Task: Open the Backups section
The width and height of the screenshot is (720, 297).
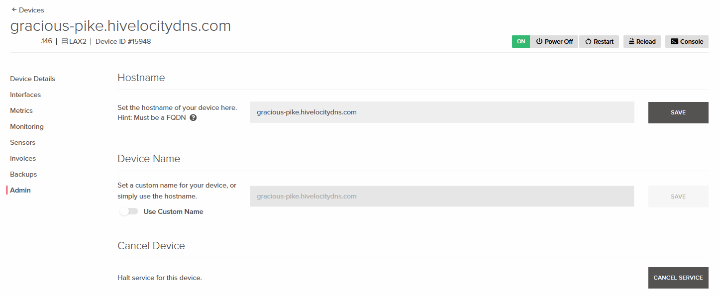Action: pos(23,174)
